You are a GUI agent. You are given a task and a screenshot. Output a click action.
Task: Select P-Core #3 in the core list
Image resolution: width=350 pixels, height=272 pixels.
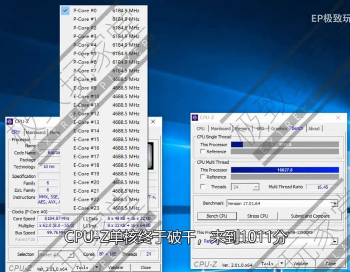[x=103, y=36]
